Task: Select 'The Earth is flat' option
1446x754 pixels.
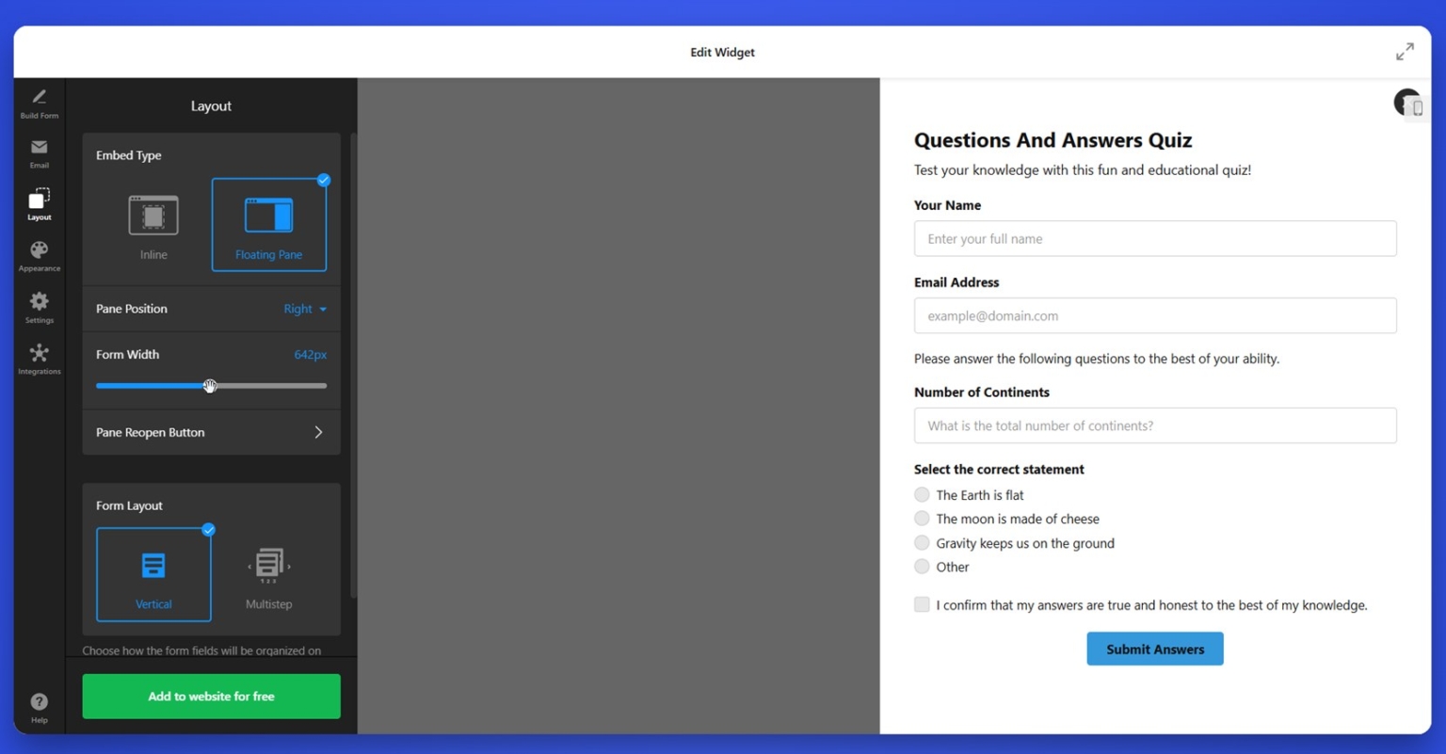Action: [922, 494]
